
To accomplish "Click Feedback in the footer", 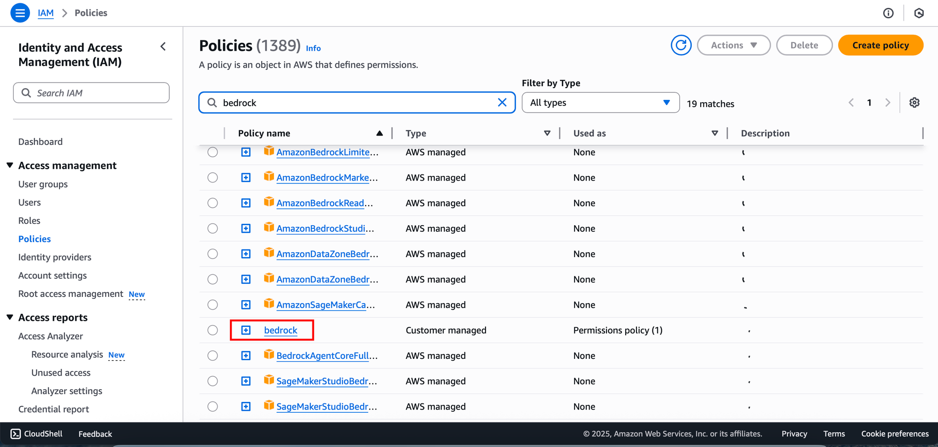I will [95, 434].
